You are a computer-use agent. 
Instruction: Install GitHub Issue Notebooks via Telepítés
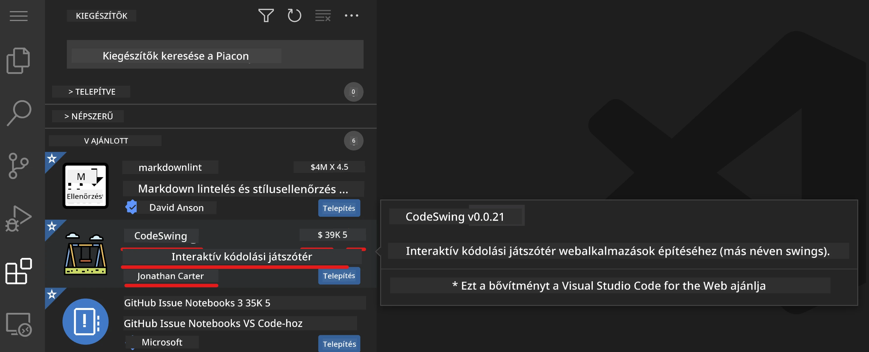click(x=339, y=344)
